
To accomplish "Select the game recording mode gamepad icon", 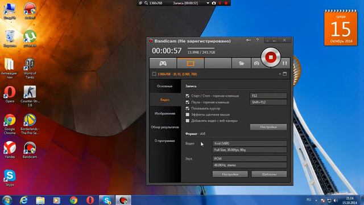I will [x=163, y=63].
